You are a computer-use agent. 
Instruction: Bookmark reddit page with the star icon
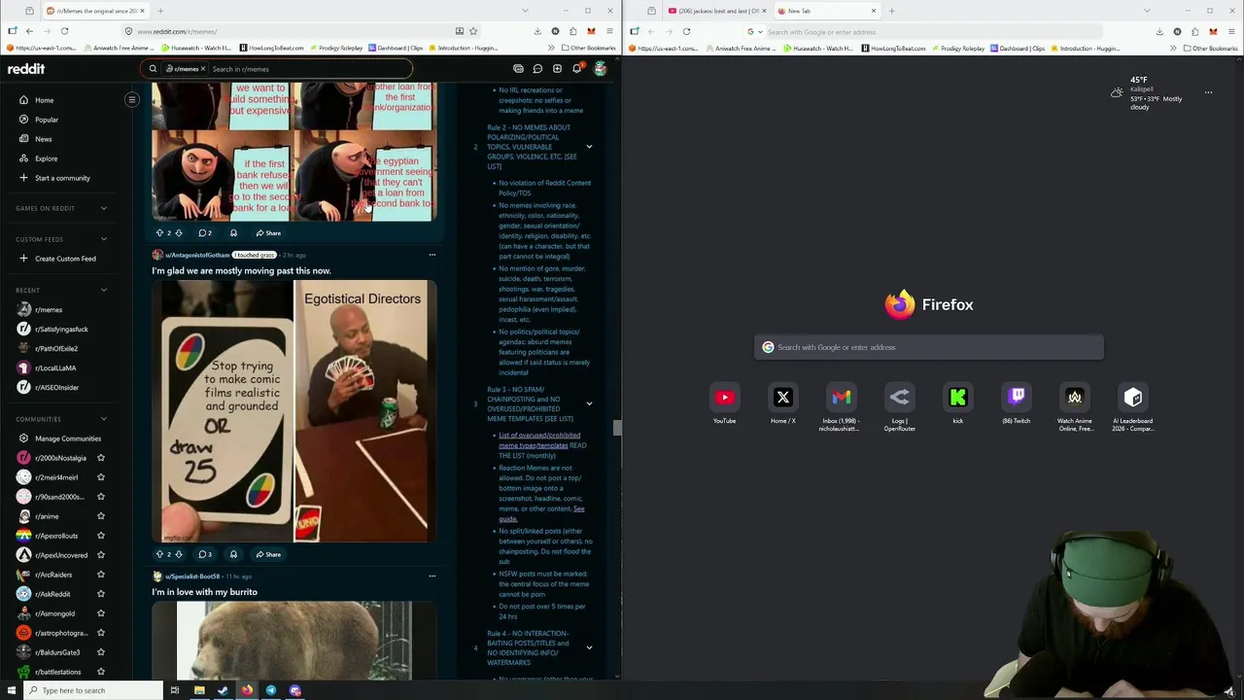(473, 31)
